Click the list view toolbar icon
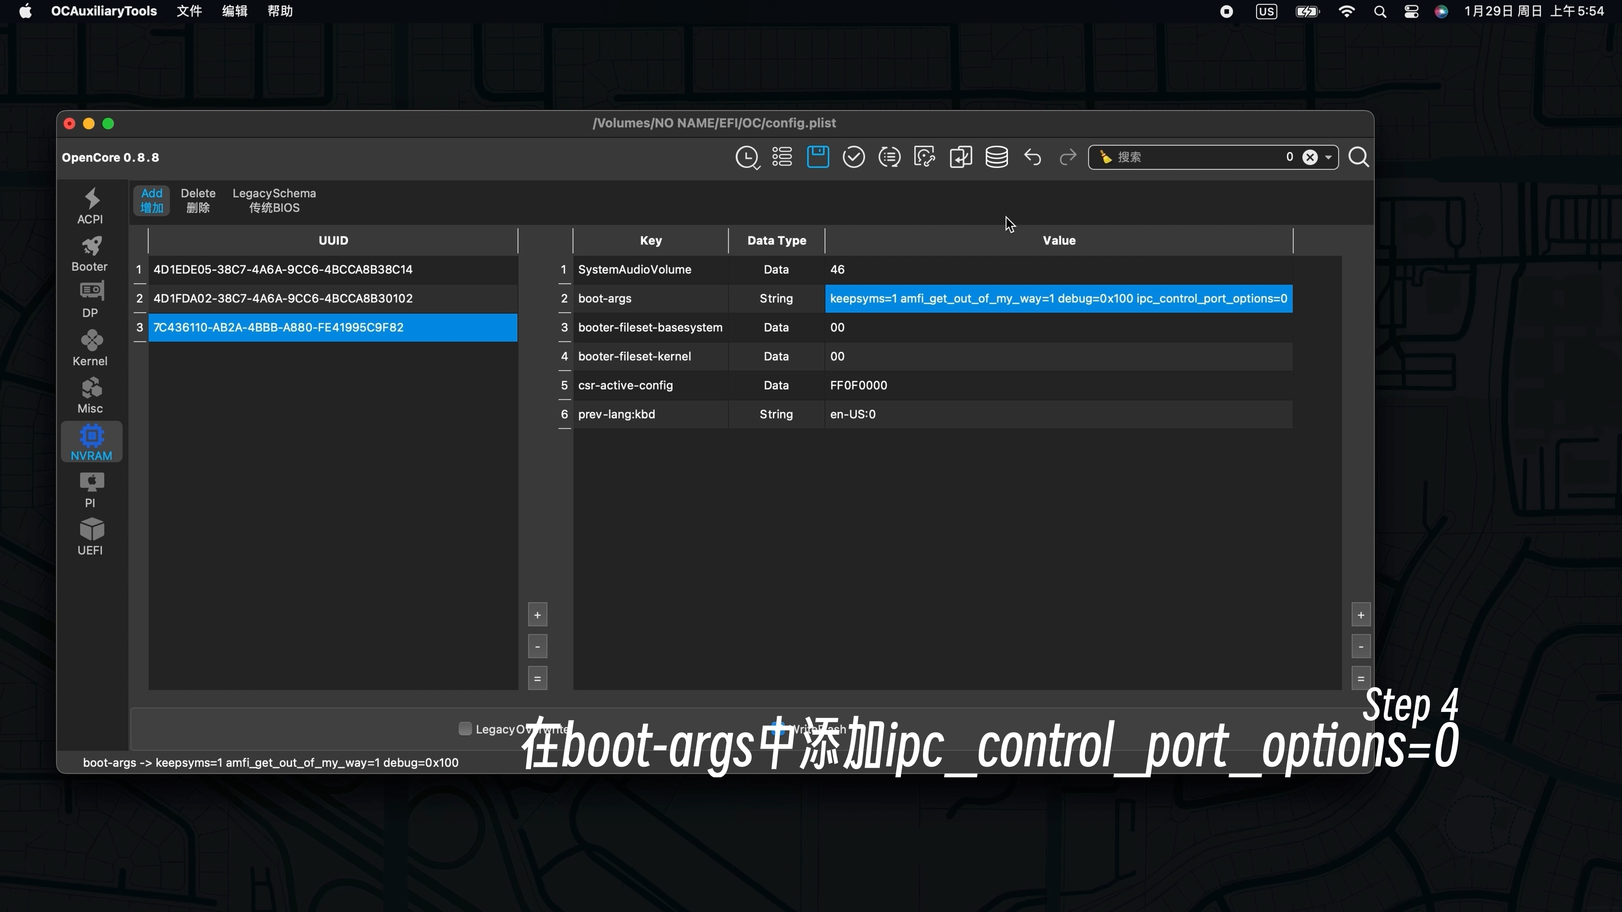Viewport: 1622px width, 912px height. (782, 157)
